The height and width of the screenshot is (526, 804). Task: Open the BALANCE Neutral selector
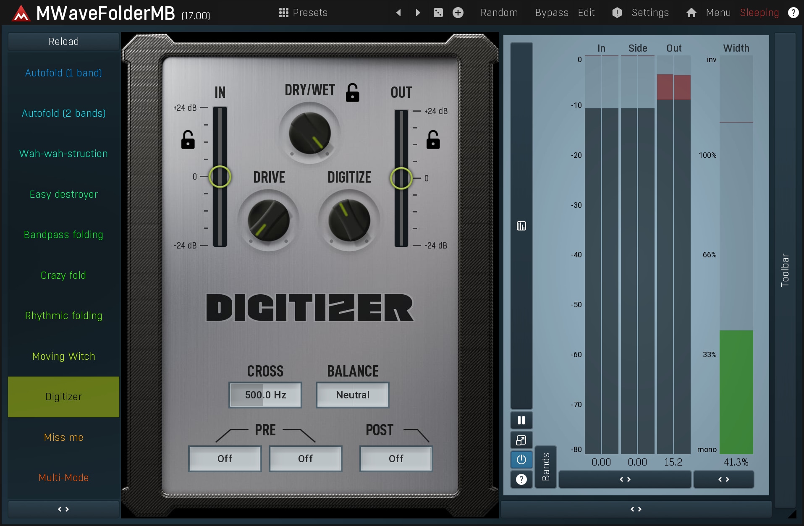(353, 395)
